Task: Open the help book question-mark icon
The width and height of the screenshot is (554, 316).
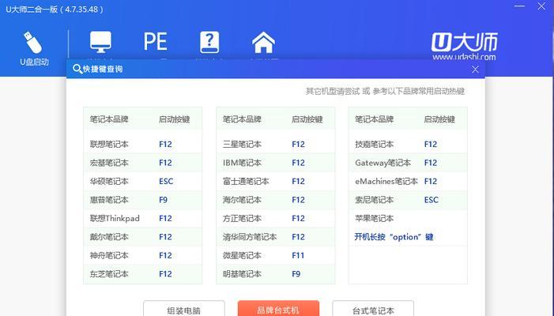Action: [209, 42]
